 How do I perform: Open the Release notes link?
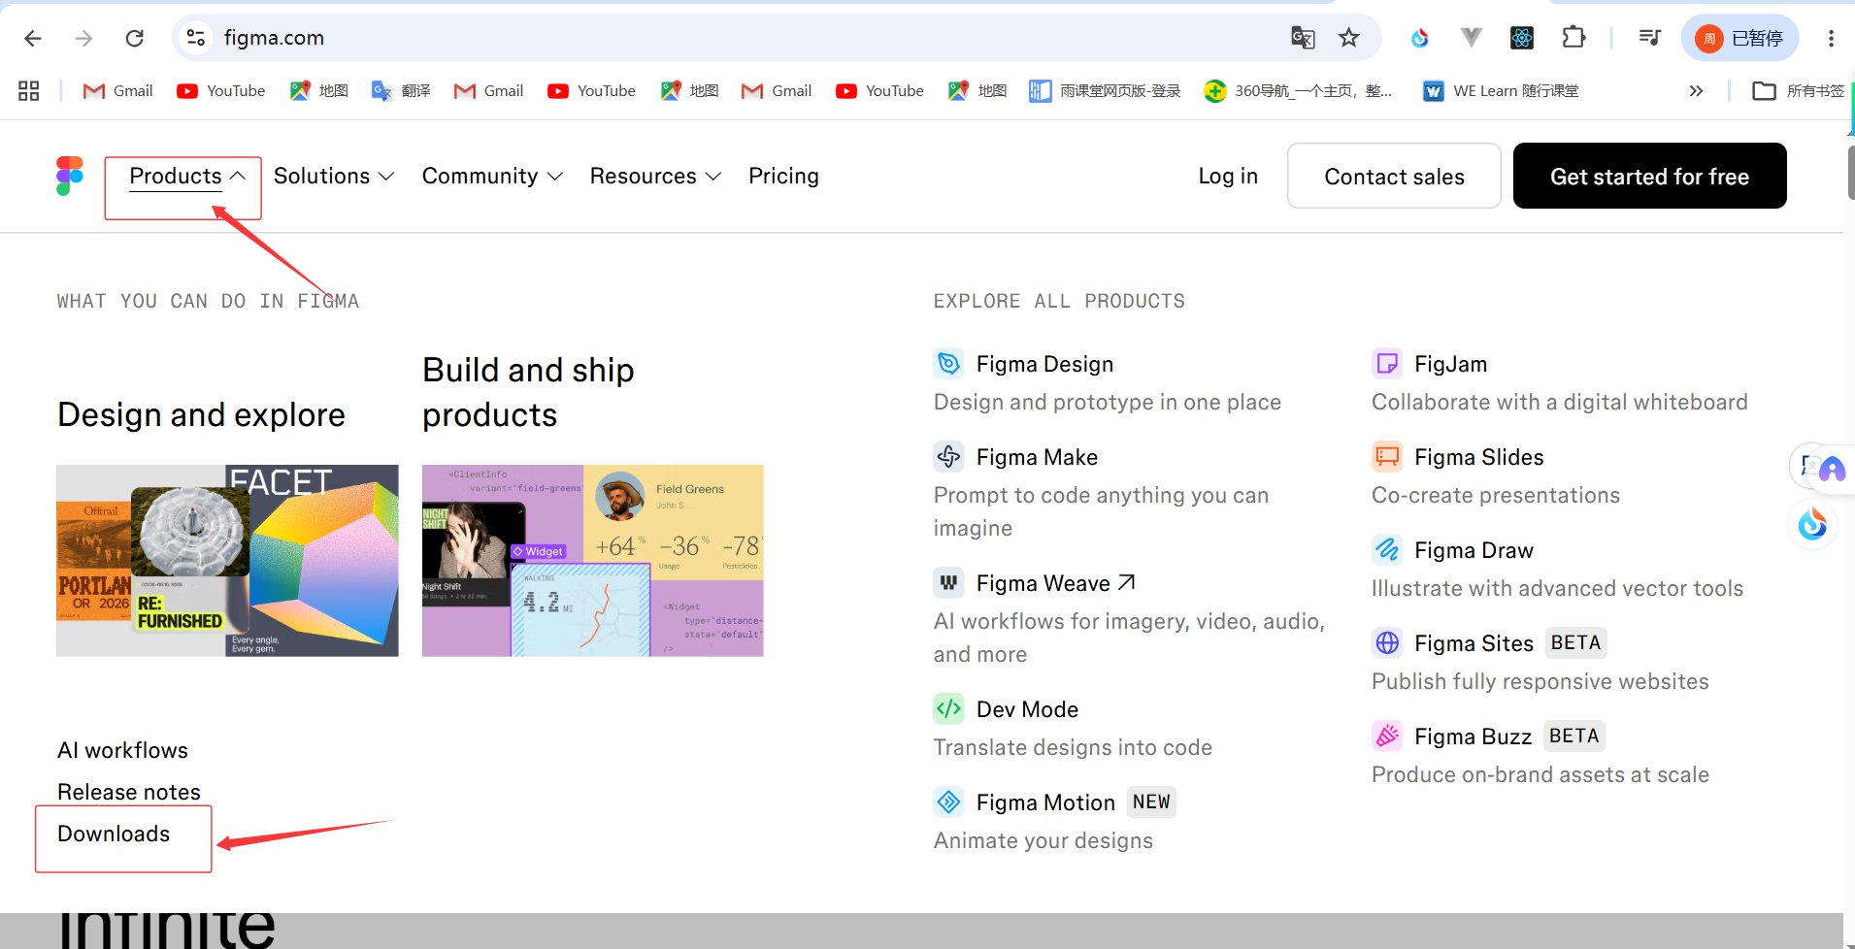129,792
